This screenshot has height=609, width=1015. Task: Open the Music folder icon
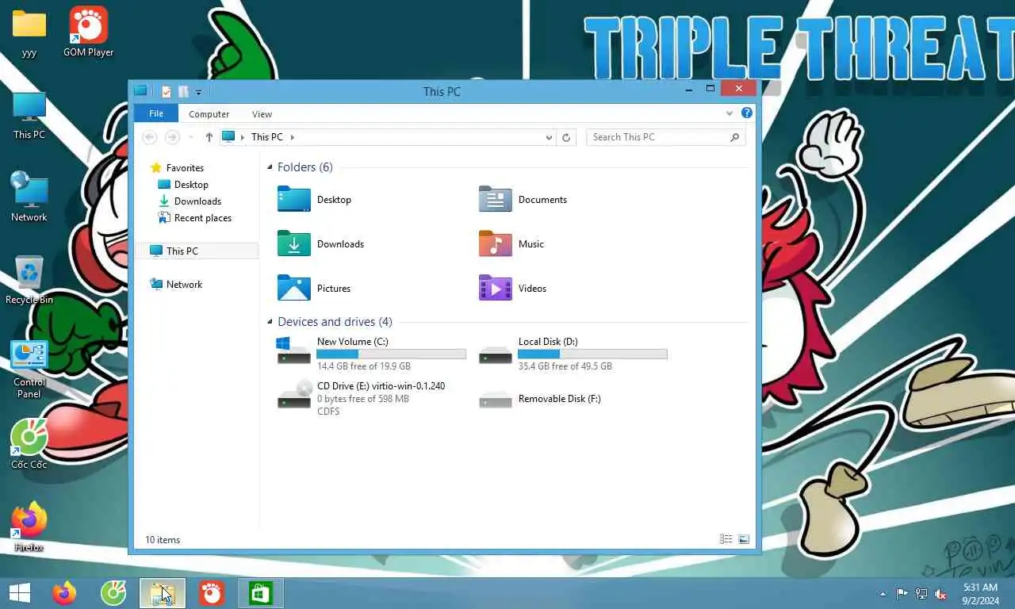coord(496,243)
